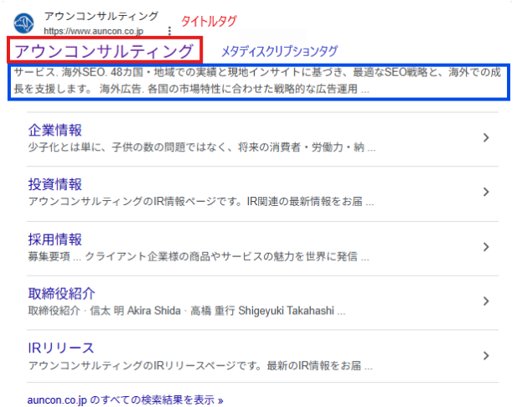Open the 投資情報 sitelink

[55, 184]
